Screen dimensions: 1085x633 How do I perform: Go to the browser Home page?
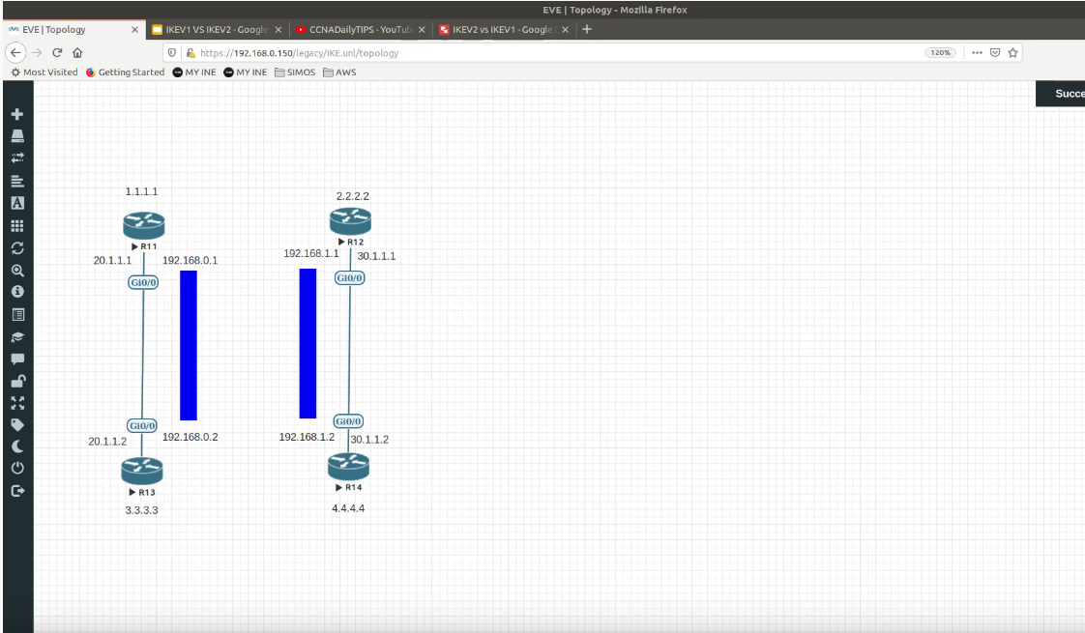(x=77, y=52)
